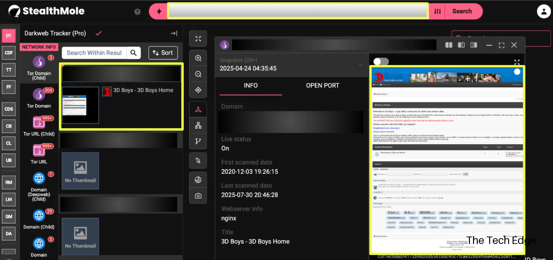
Task: Zoom in on the graph
Action: tap(198, 58)
